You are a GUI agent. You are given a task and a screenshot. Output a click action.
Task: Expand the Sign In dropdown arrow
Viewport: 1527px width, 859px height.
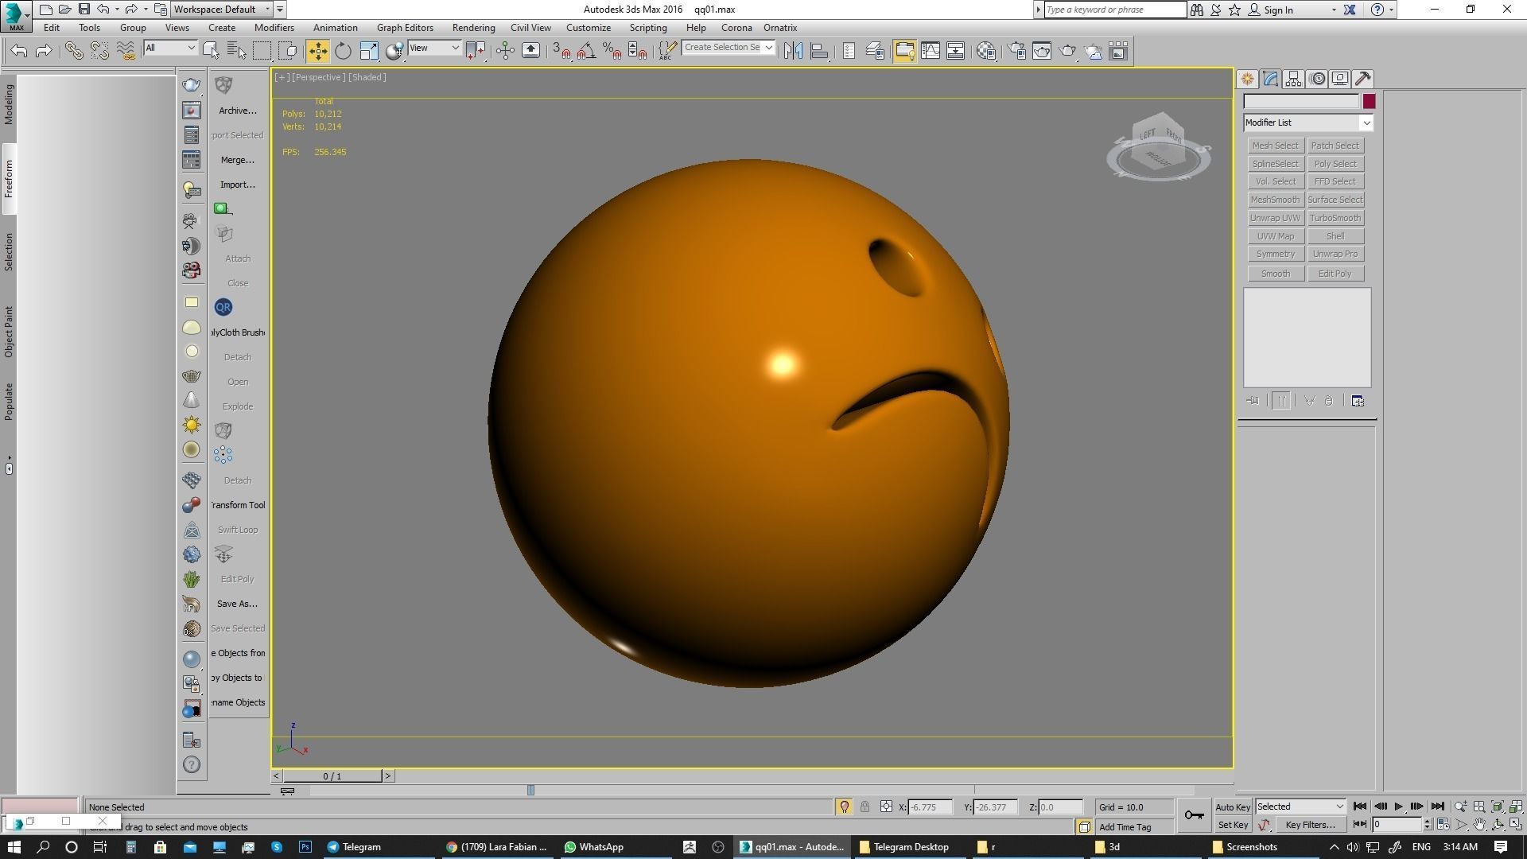[1334, 10]
